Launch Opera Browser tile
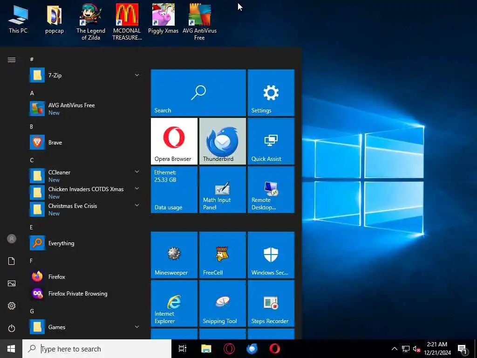 click(174, 141)
